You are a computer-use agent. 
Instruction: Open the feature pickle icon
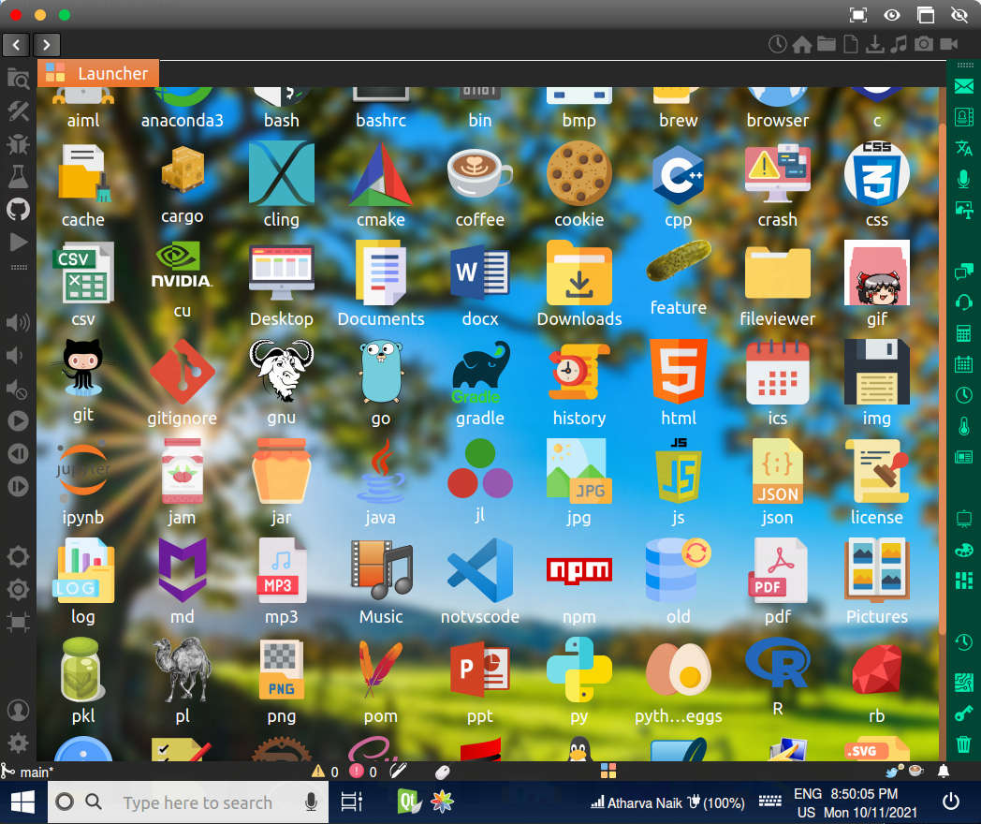[679, 261]
